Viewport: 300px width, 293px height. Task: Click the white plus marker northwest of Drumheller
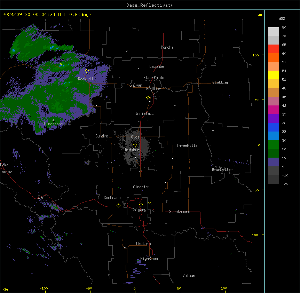213,130
